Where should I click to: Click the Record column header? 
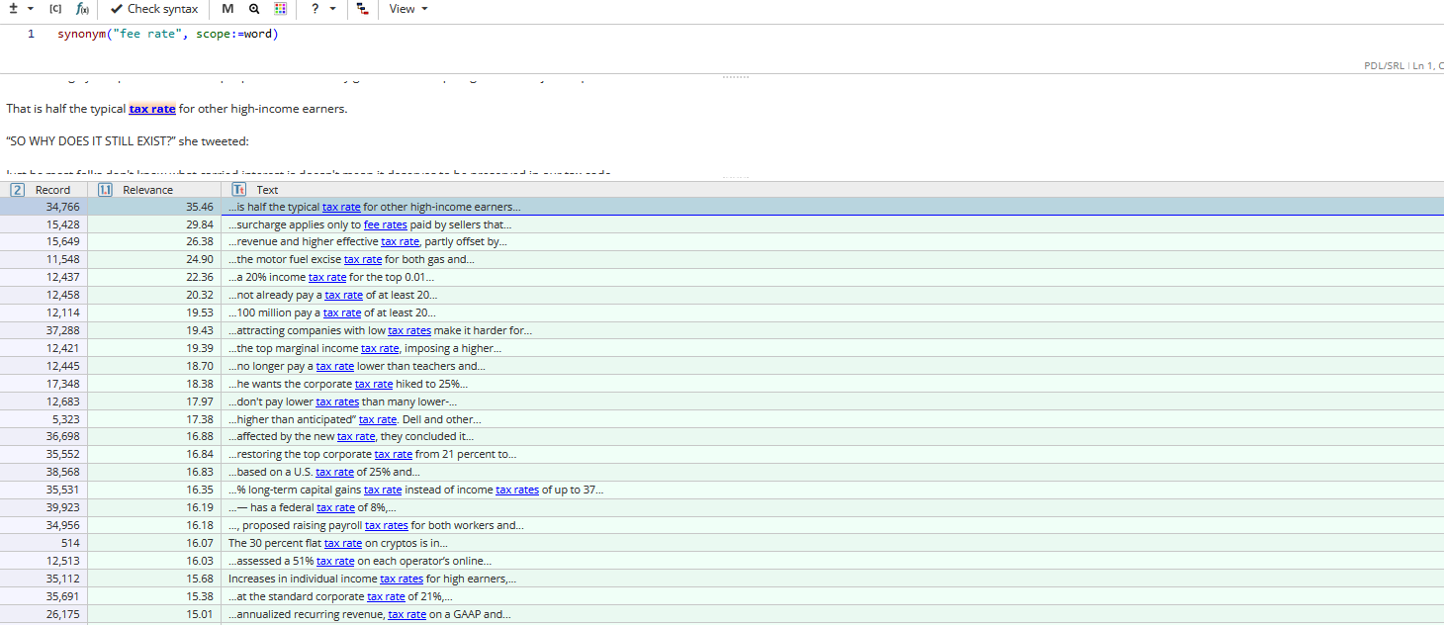click(53, 189)
